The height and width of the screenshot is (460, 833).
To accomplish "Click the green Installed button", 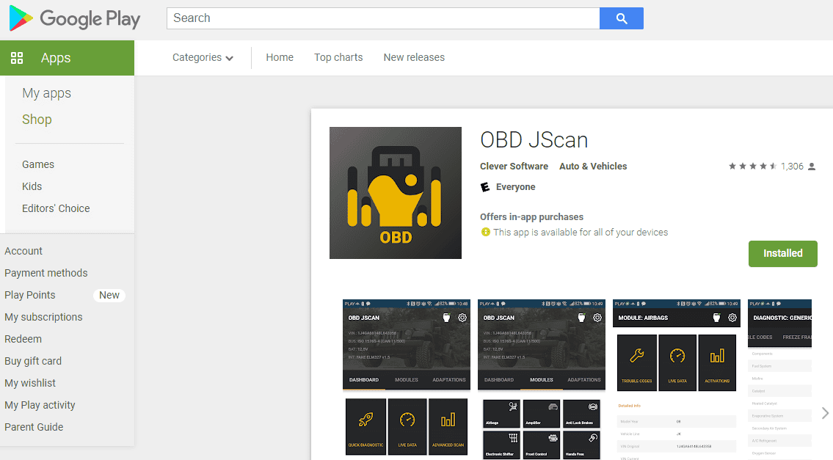I will pyautogui.click(x=782, y=253).
